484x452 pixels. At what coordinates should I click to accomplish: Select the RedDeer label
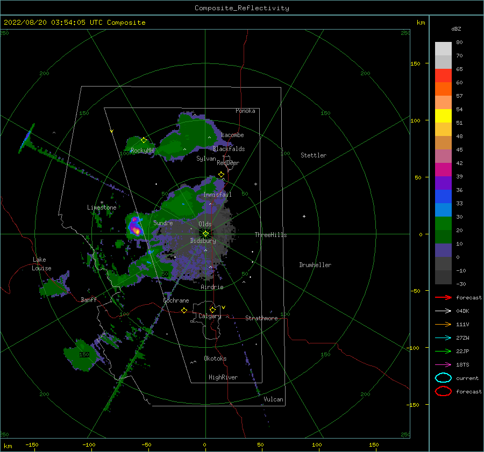click(228, 163)
